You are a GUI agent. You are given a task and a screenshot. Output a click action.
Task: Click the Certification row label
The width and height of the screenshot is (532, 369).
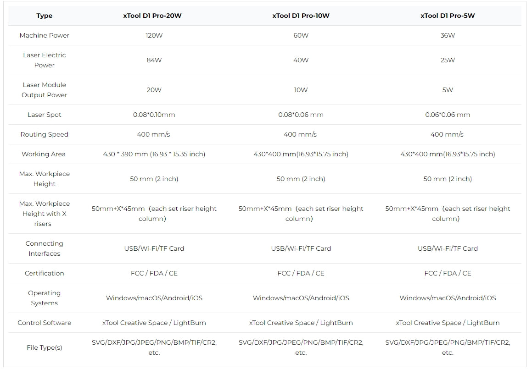coord(45,273)
